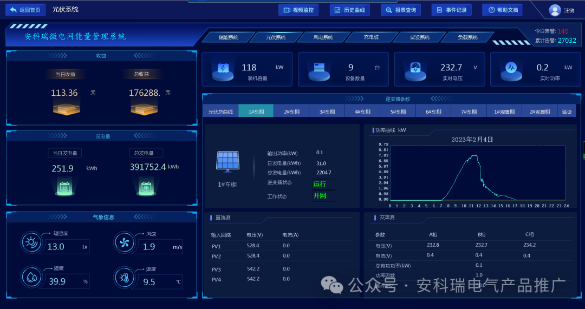Select 3#车棚 inverter tab
Viewport: 585px width, 309px height.
click(327, 111)
